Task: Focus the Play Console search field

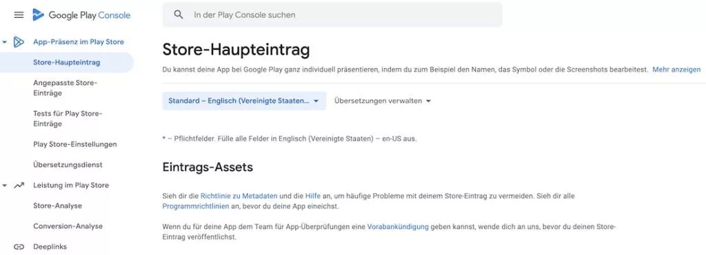Action: (332, 15)
